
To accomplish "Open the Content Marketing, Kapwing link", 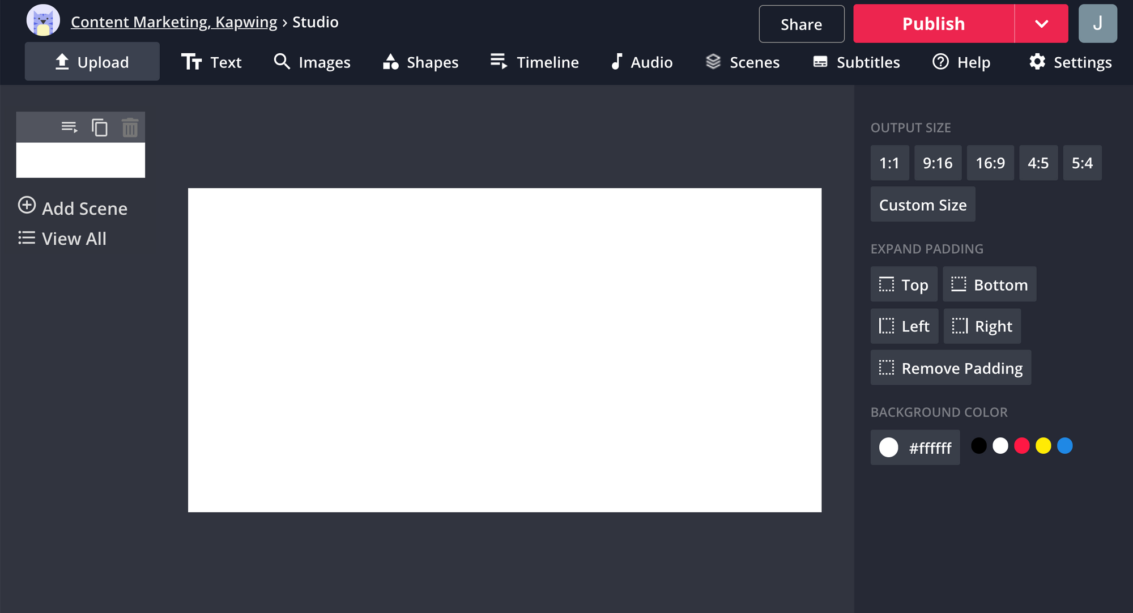I will tap(174, 22).
